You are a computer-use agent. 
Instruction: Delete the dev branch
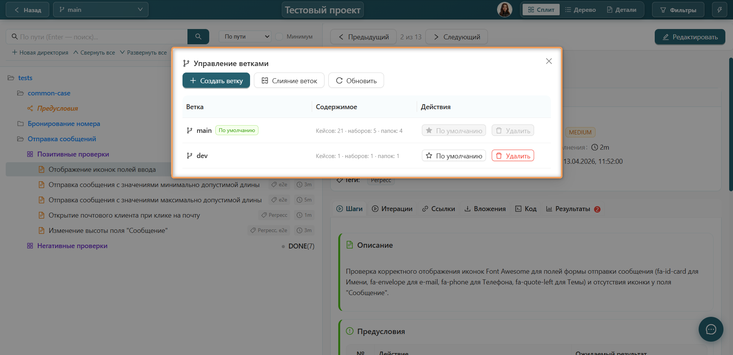tap(513, 156)
